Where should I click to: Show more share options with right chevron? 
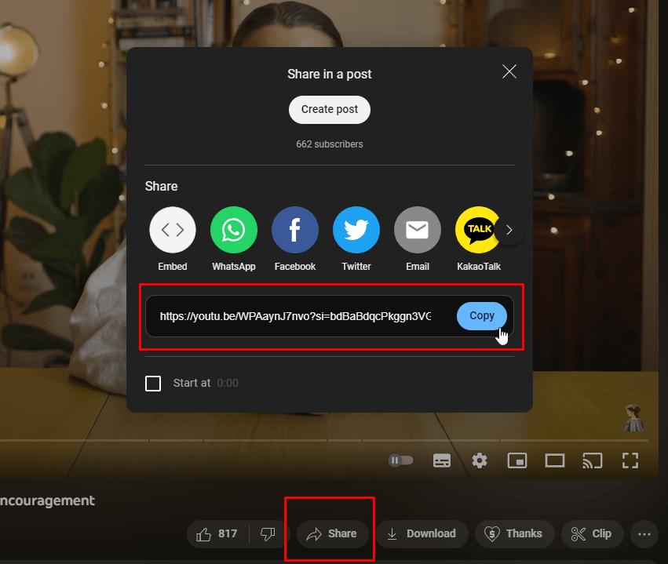pos(509,231)
